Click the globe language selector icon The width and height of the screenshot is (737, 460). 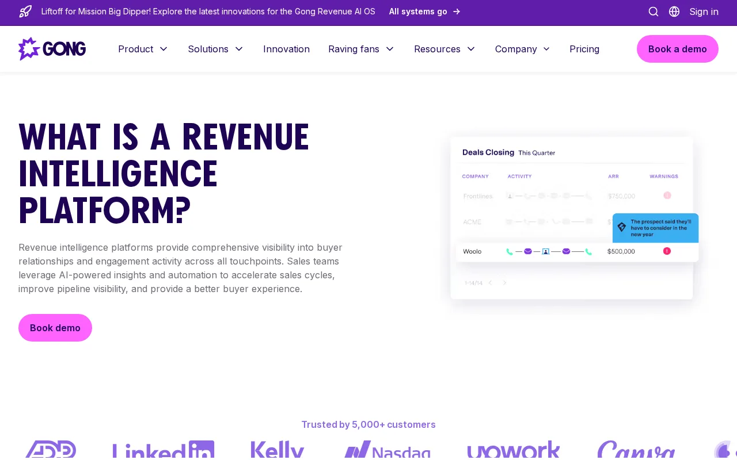674,11
